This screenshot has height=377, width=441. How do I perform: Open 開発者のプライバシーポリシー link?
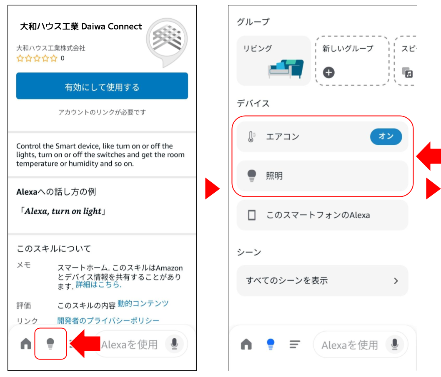(x=108, y=320)
